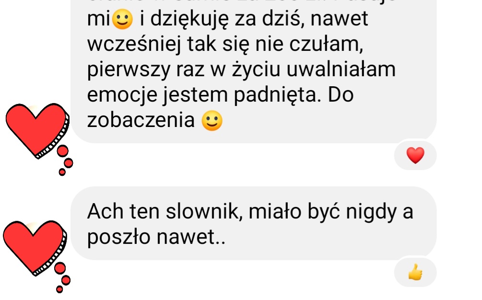Screen dimensions: 482x300
Task: Click the text 'poszło nawet..'
Action: [x=156, y=238]
